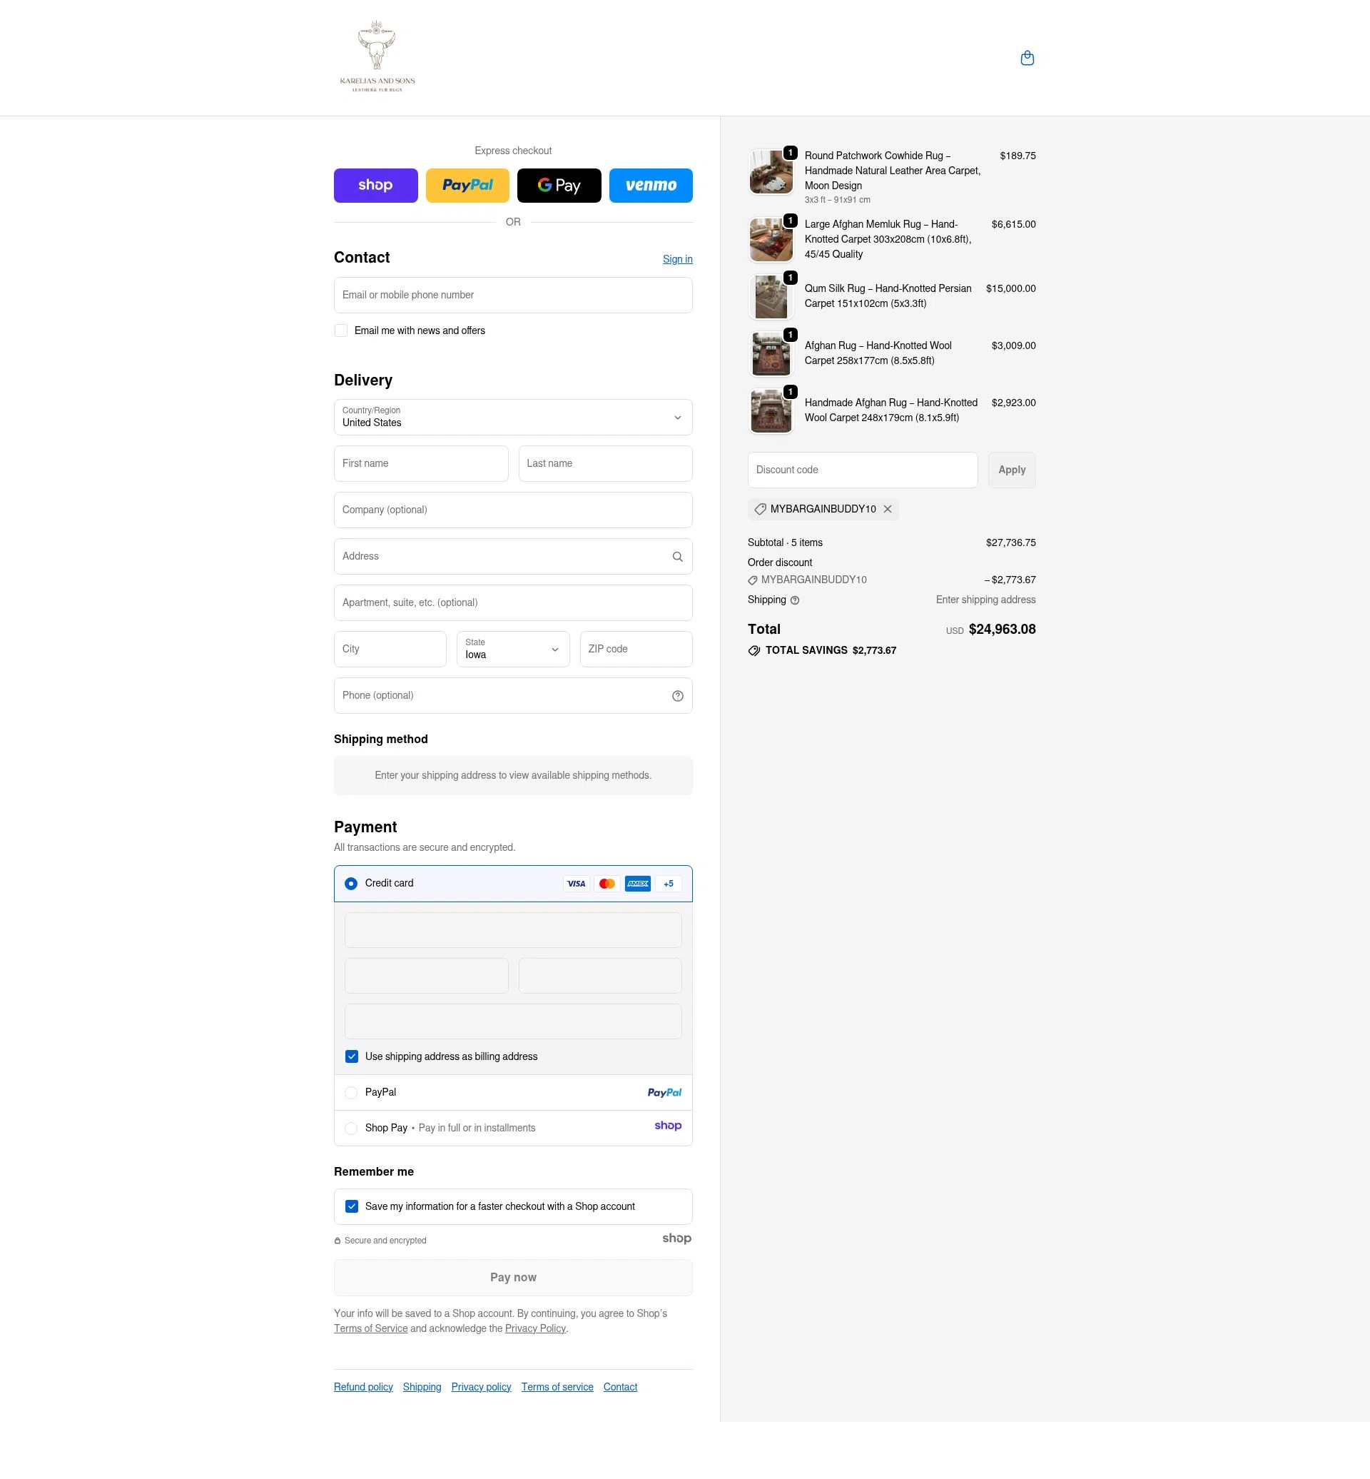Select the PayPal payment method radio button
Viewport: 1370px width, 1479px height.
[350, 1092]
